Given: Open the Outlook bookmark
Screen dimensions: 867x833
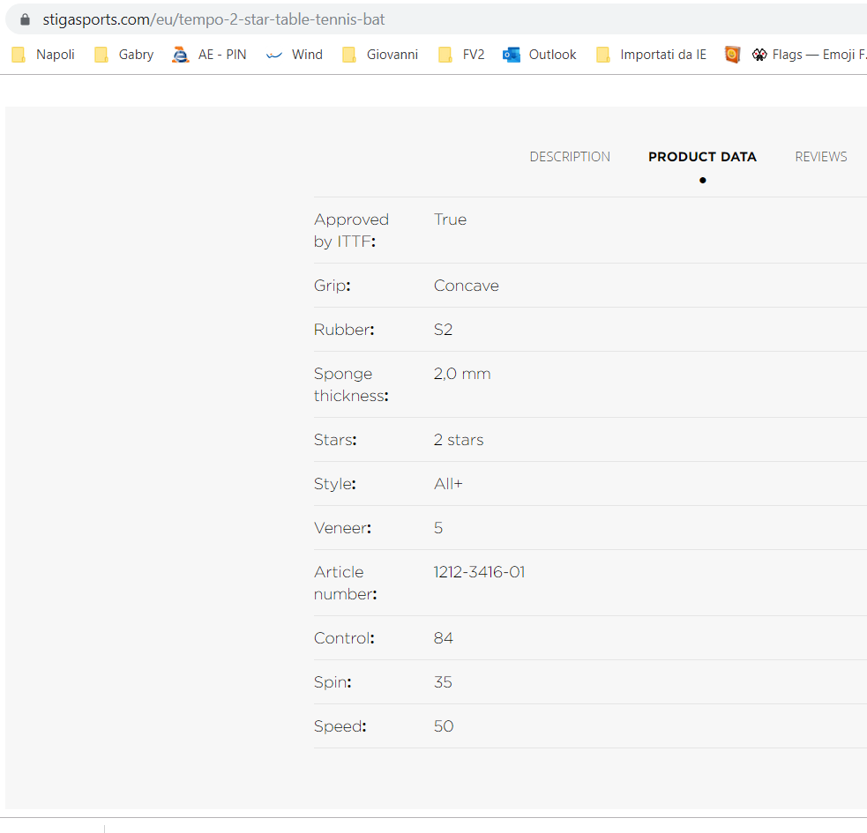Looking at the screenshot, I should (540, 55).
